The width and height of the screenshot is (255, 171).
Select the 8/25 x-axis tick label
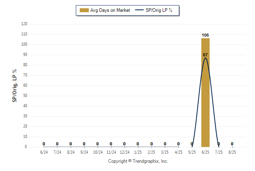pyautogui.click(x=232, y=152)
